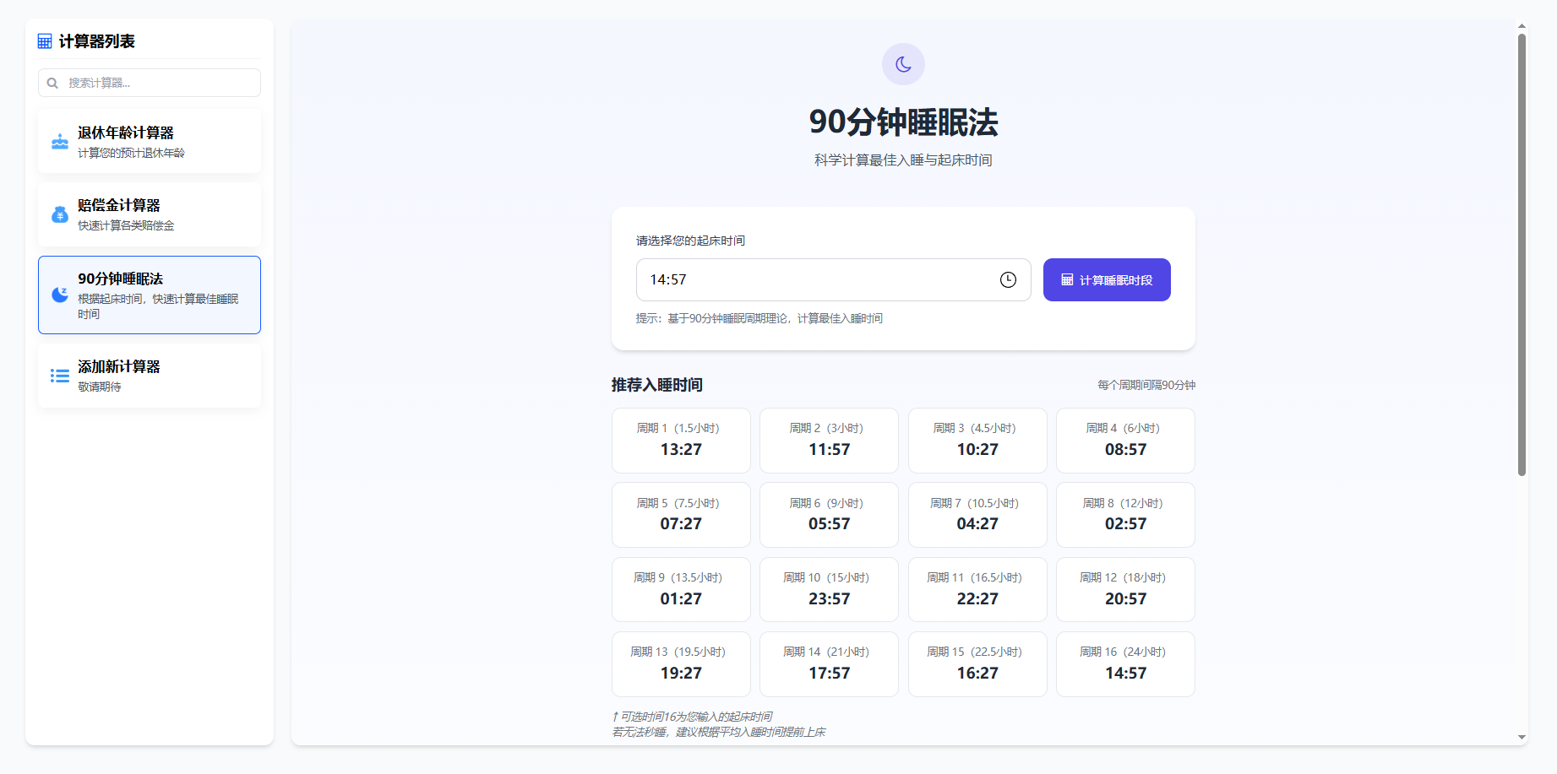
Task: Click the scrollbar down arrow
Action: coord(1522,738)
